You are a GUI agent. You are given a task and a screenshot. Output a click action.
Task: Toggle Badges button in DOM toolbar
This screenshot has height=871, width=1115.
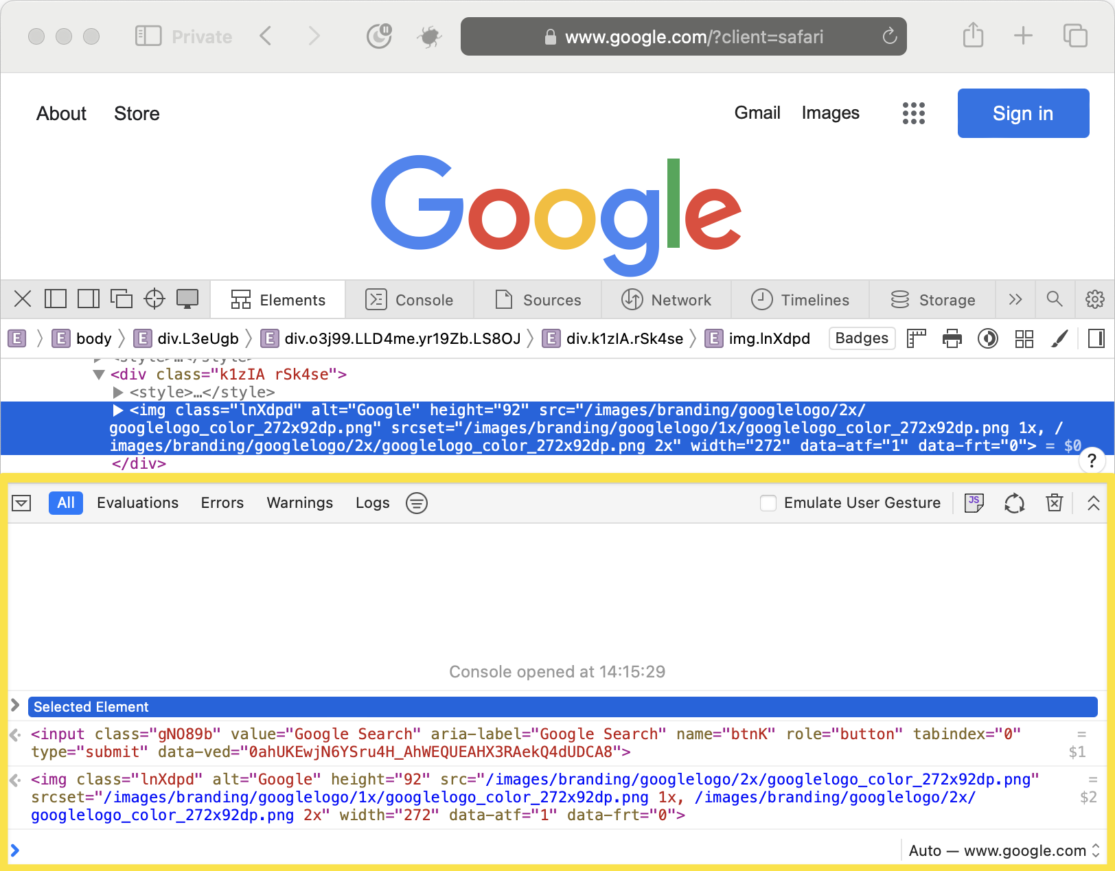click(x=862, y=338)
